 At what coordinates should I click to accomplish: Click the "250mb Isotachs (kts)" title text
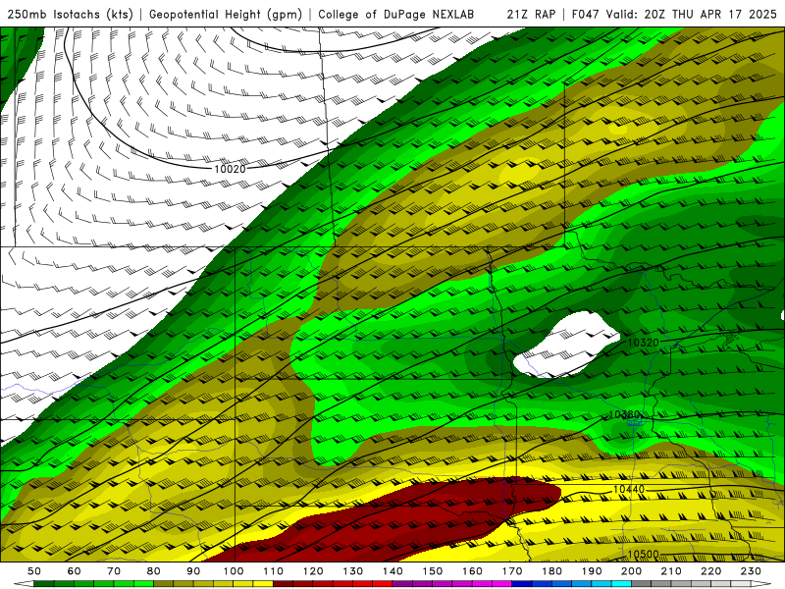[x=71, y=14]
